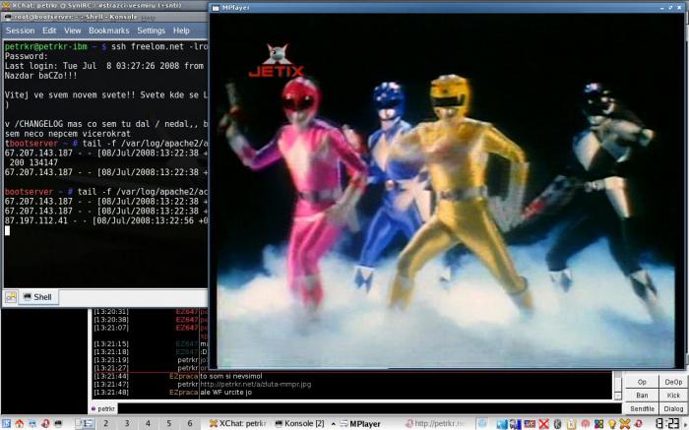Click the 87.197.112.41 log line
Viewport: 689px width, 430px height.
106,220
